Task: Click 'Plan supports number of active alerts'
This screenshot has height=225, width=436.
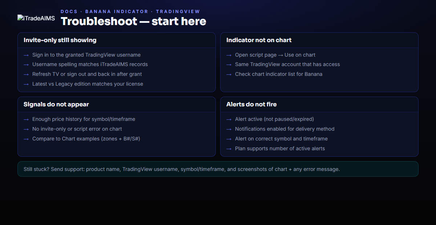Action: tap(280, 148)
